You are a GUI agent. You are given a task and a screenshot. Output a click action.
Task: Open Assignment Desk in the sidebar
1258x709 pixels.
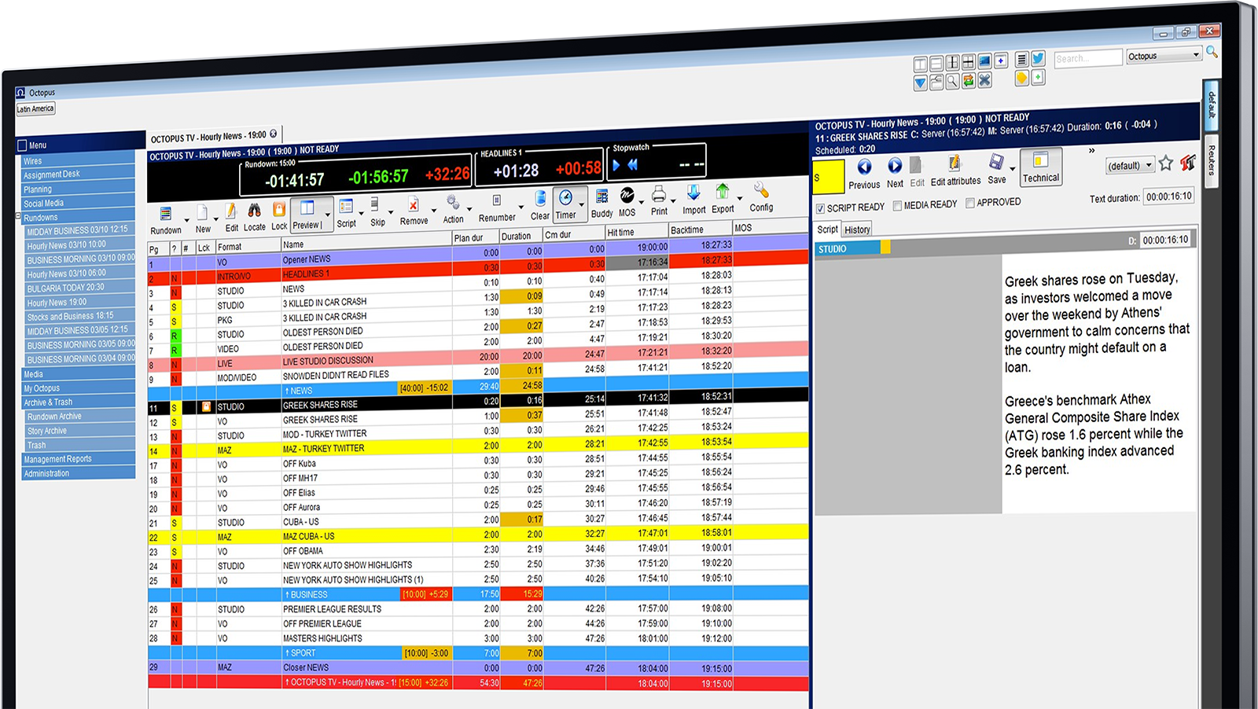click(x=78, y=174)
